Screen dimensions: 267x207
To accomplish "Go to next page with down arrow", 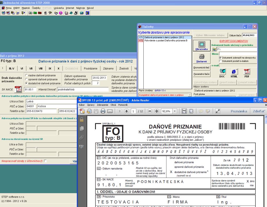I will [127, 111].
